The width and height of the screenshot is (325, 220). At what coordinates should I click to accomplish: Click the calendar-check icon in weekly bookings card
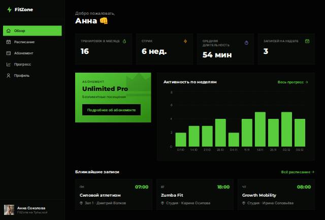[307, 41]
